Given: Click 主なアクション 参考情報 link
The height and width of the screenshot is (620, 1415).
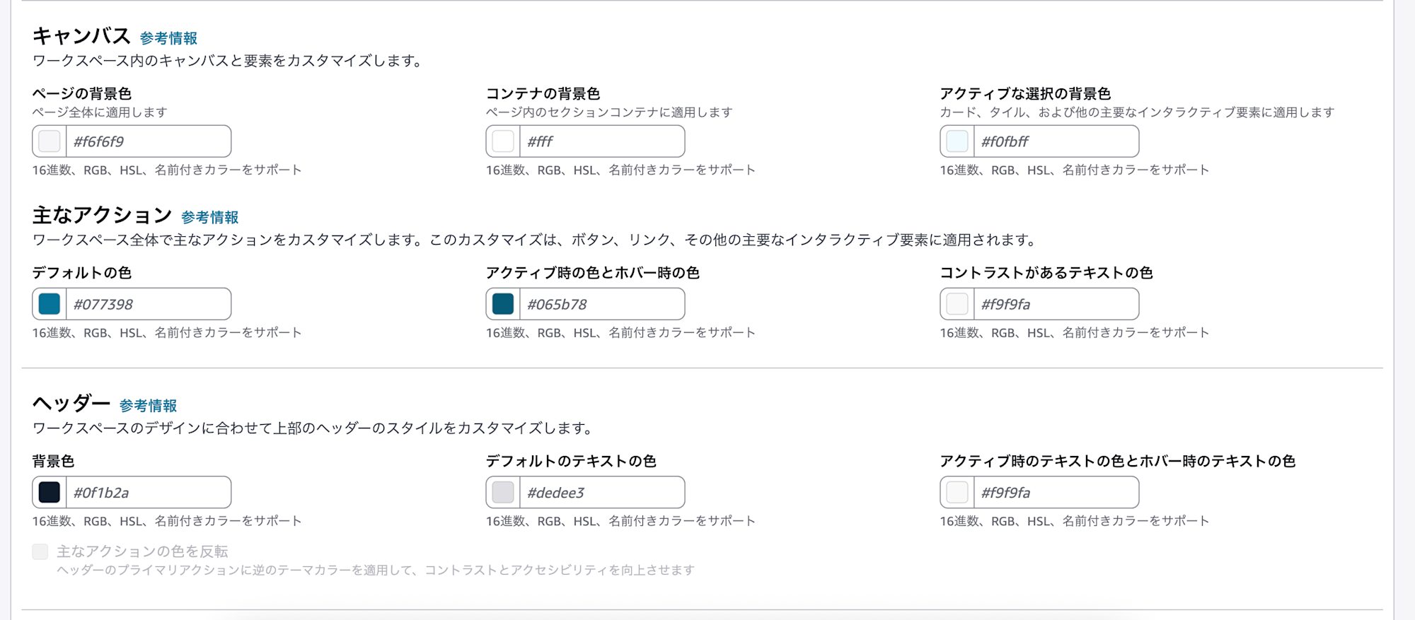Looking at the screenshot, I should click(x=209, y=217).
